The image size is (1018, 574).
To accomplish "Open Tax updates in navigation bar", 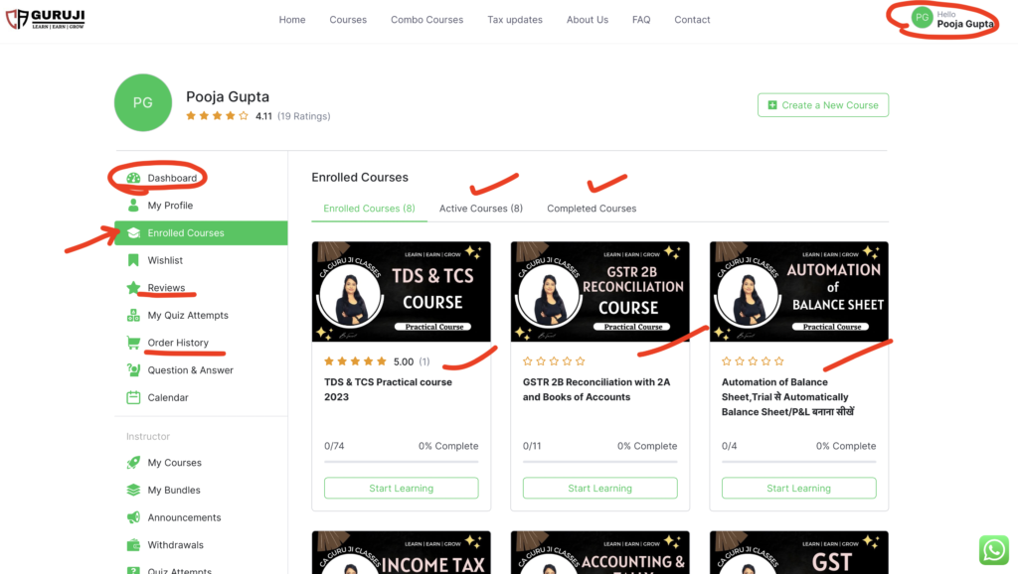I will [515, 20].
